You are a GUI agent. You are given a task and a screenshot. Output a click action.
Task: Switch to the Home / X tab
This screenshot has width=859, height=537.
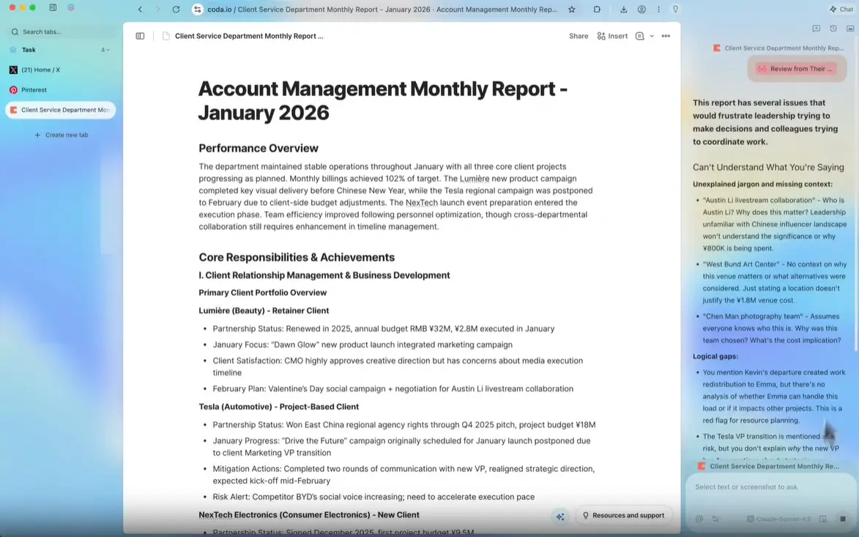(x=40, y=70)
